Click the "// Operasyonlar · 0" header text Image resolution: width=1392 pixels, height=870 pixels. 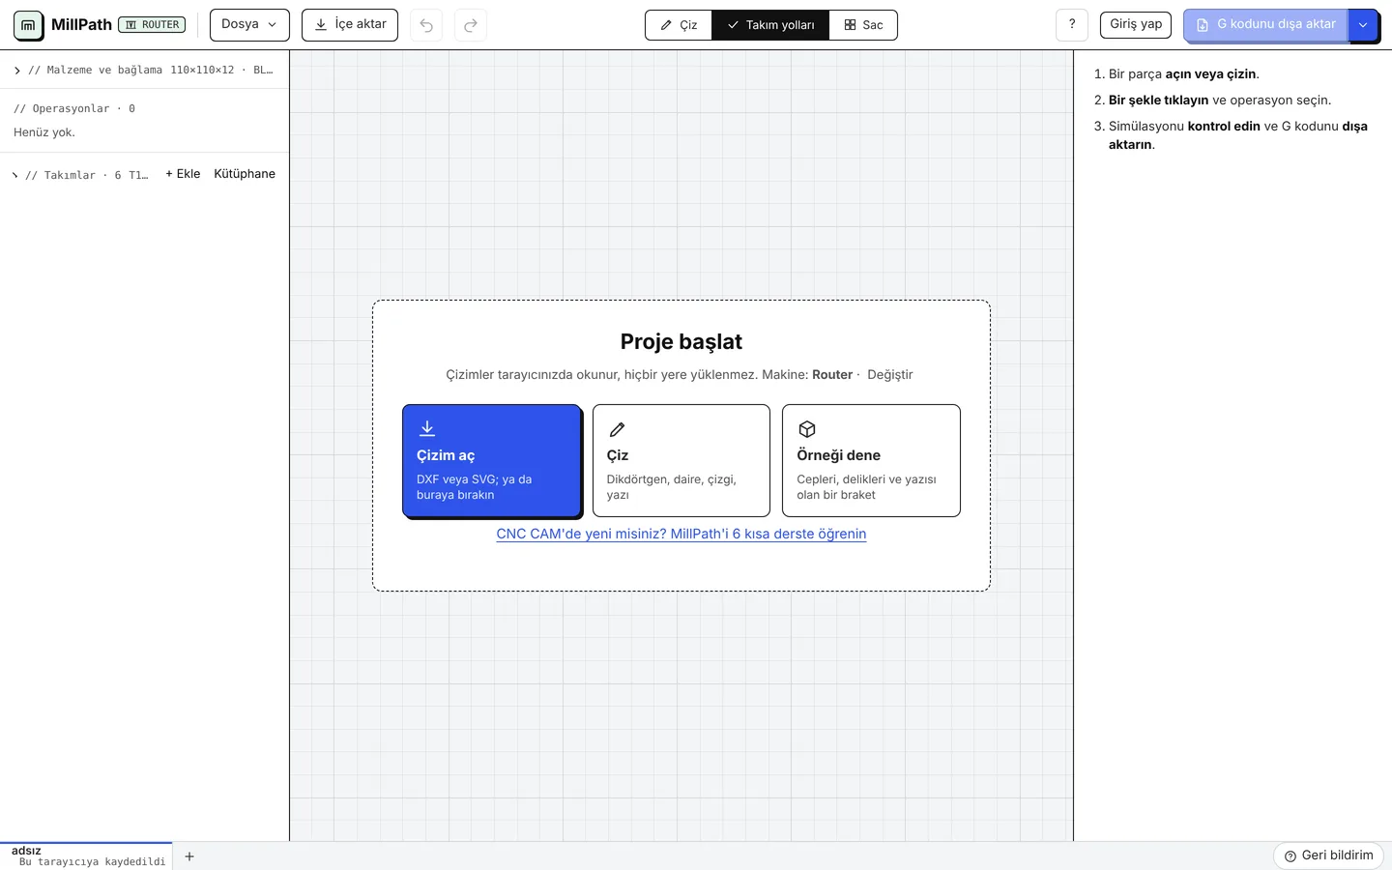click(x=74, y=108)
